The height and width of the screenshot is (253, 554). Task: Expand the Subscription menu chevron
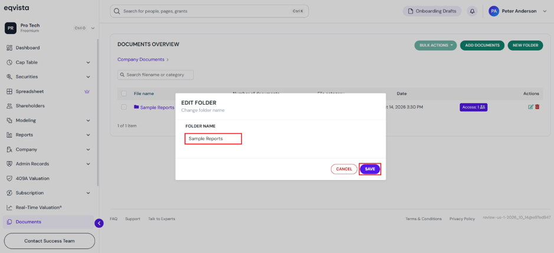click(88, 193)
